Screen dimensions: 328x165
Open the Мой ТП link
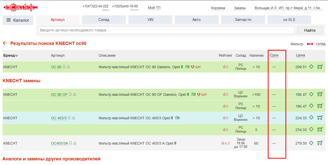coord(154,8)
